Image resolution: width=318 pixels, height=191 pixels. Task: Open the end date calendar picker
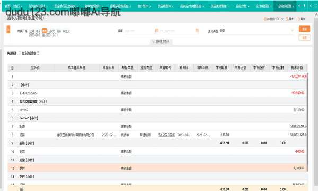[197, 31]
